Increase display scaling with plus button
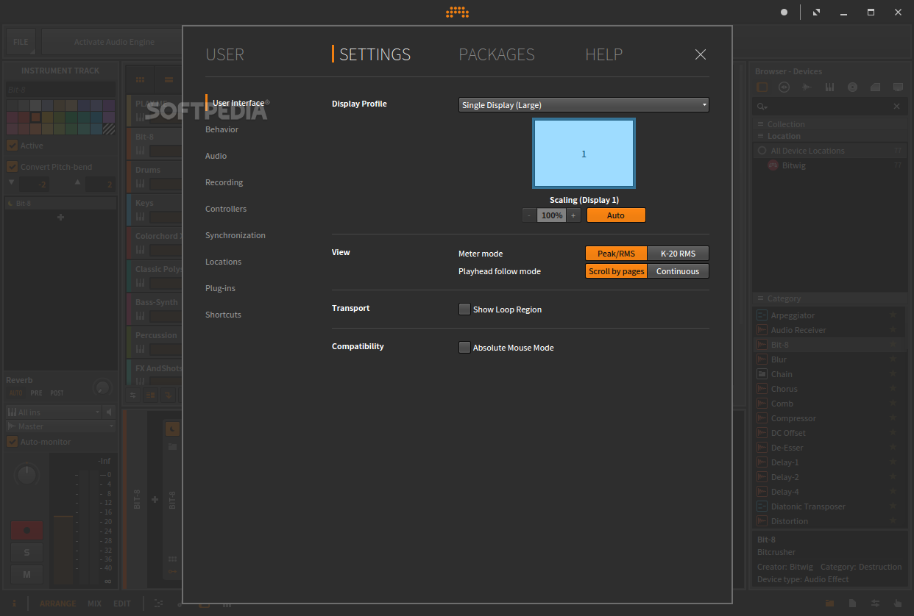 (573, 215)
